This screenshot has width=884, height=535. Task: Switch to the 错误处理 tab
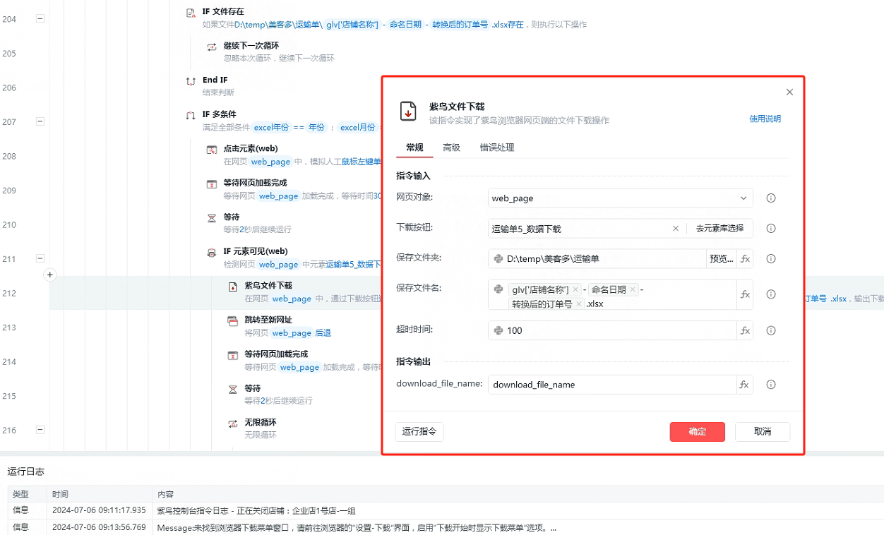coord(497,148)
